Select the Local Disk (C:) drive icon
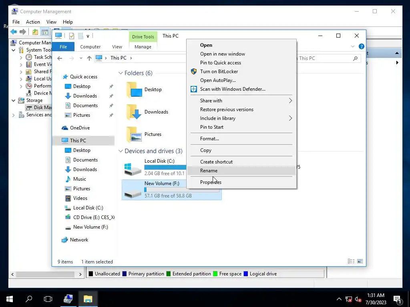The image size is (410, 307). [133, 169]
